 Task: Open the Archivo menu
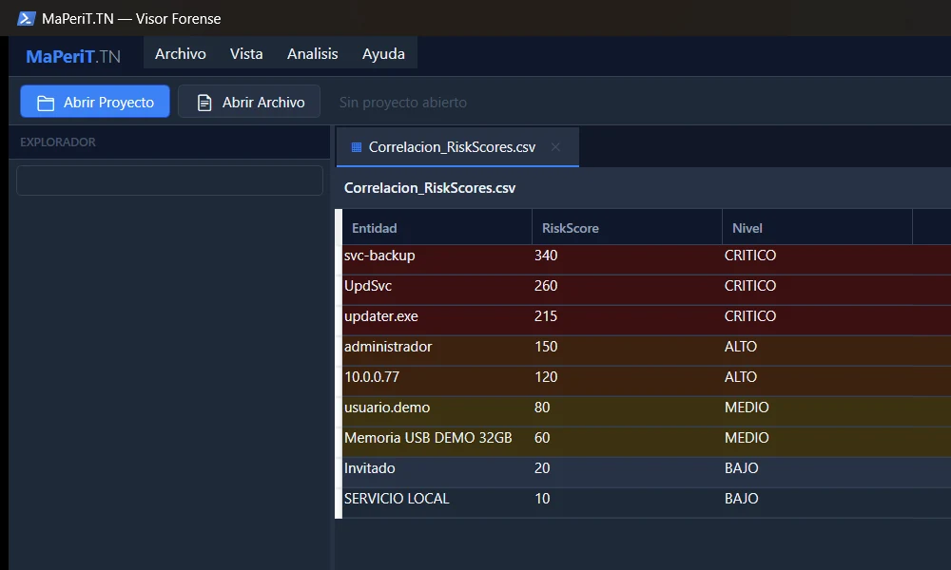[x=180, y=54]
